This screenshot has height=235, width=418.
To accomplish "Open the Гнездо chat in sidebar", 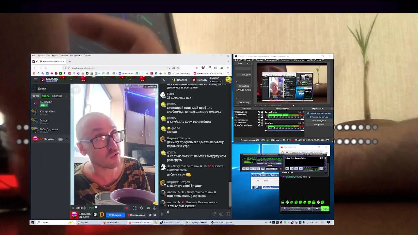I will pos(51,121).
